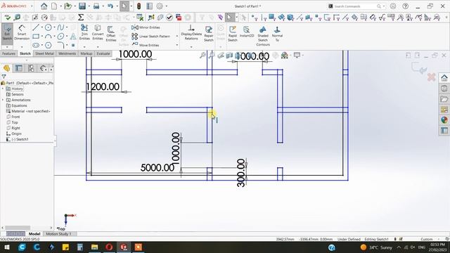
Task: Toggle Rapid Sketch
Action: pyautogui.click(x=233, y=33)
